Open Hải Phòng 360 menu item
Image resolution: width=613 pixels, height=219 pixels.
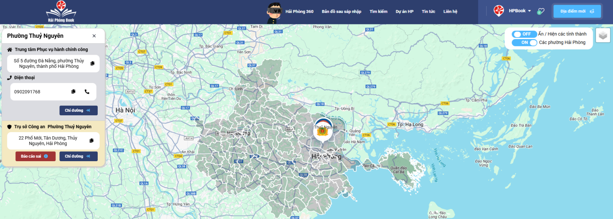point(299,11)
